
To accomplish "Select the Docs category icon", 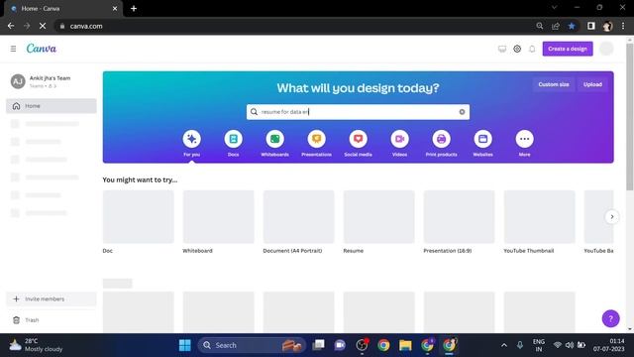I will tap(234, 139).
